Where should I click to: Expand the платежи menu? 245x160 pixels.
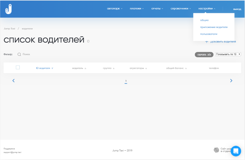pyautogui.click(x=137, y=9)
